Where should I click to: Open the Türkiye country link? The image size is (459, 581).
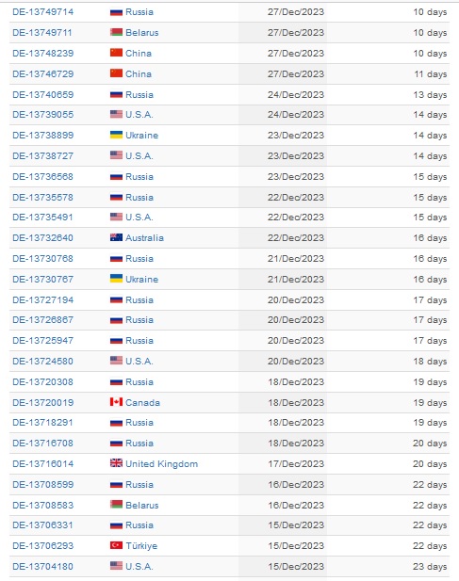141,546
